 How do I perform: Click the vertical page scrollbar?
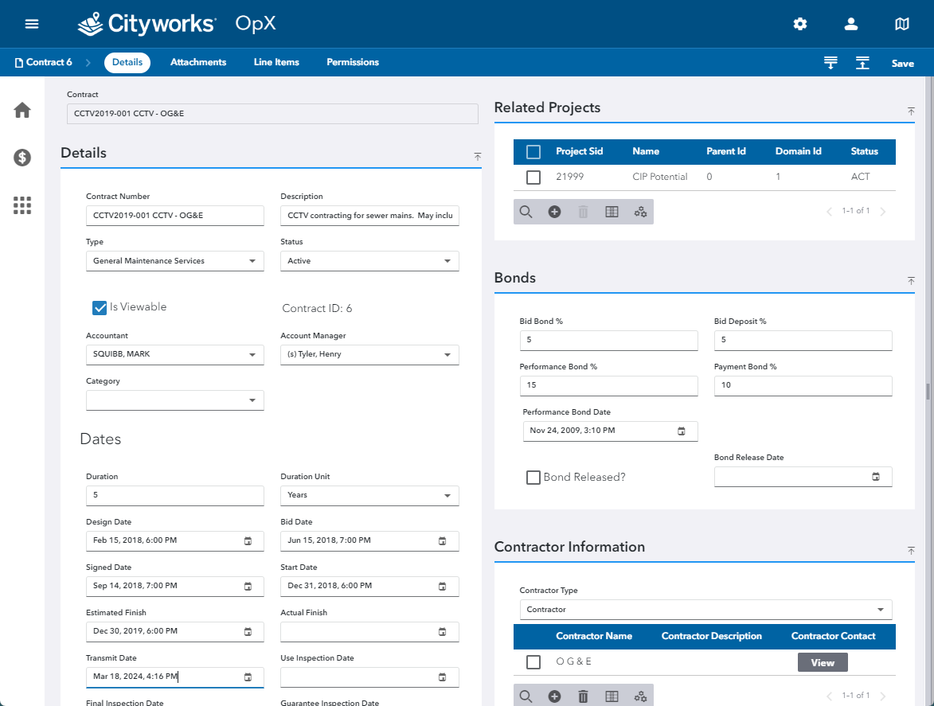928,391
